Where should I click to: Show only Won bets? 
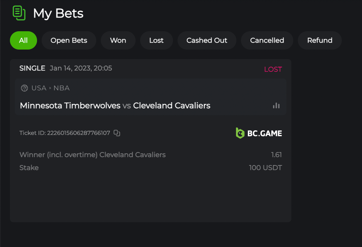point(118,40)
